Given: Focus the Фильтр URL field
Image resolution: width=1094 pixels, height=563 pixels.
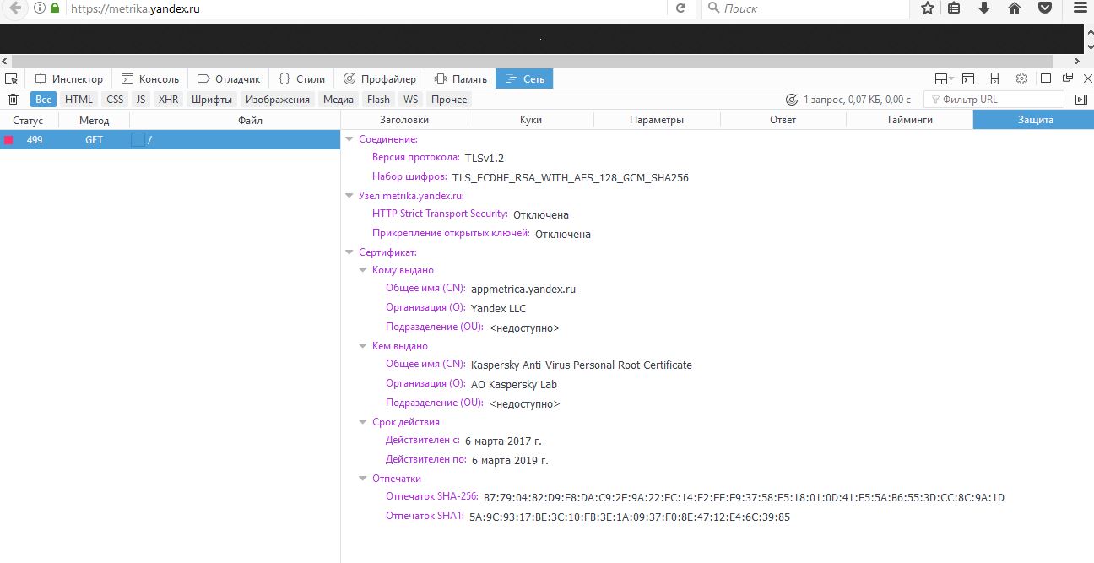Looking at the screenshot, I should 995,100.
